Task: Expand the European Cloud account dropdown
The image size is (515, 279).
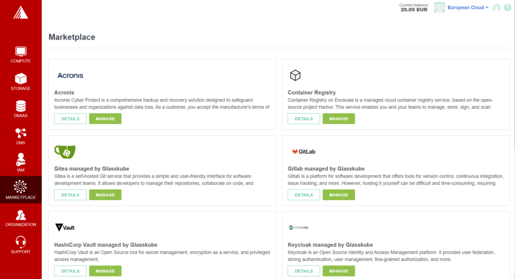Action: [x=468, y=8]
